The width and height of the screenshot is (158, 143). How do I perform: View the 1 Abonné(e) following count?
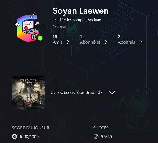tap(90, 39)
